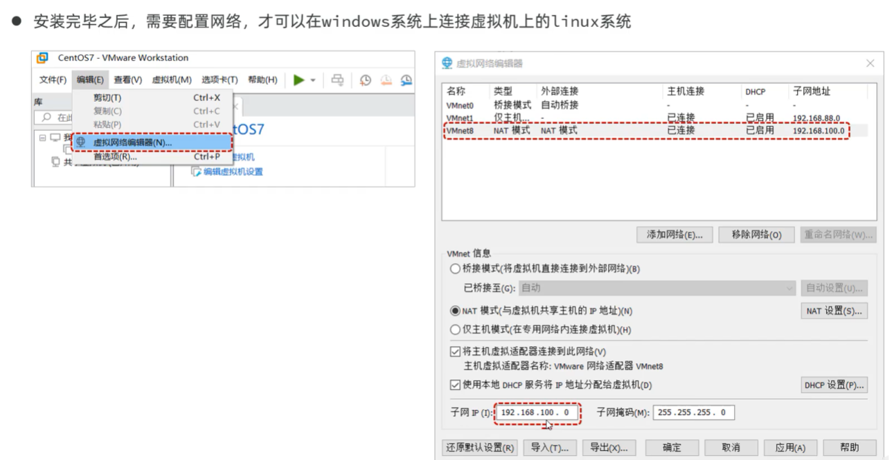Click the 应用(A) button
The width and height of the screenshot is (894, 460).
point(790,448)
